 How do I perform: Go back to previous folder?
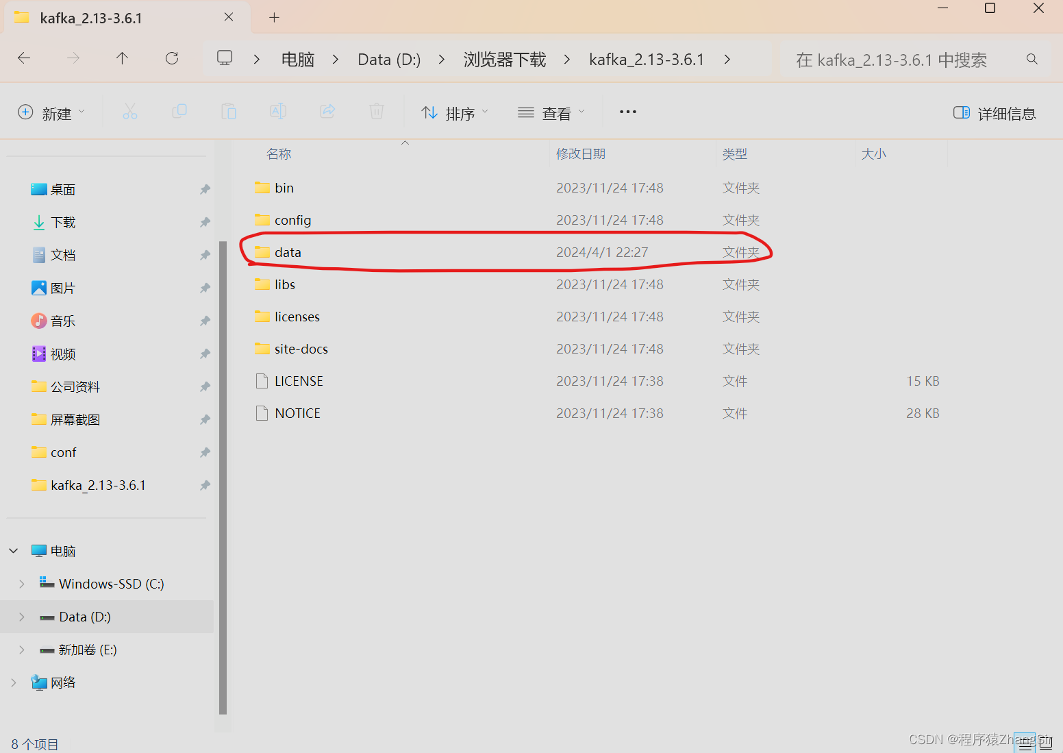[x=24, y=59]
